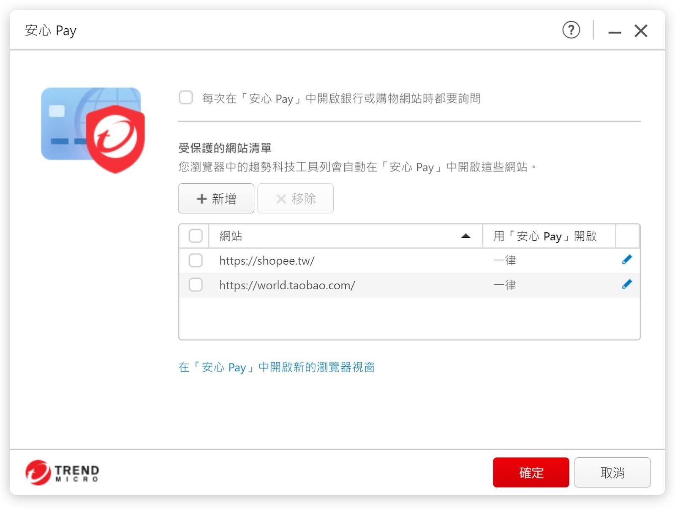The image size is (675, 511).
Task: Click the 網站 column header
Action: tap(346, 236)
